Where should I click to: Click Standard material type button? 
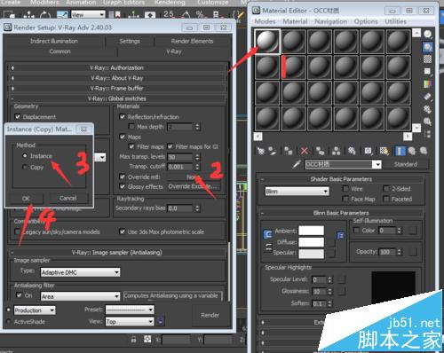click(406, 164)
